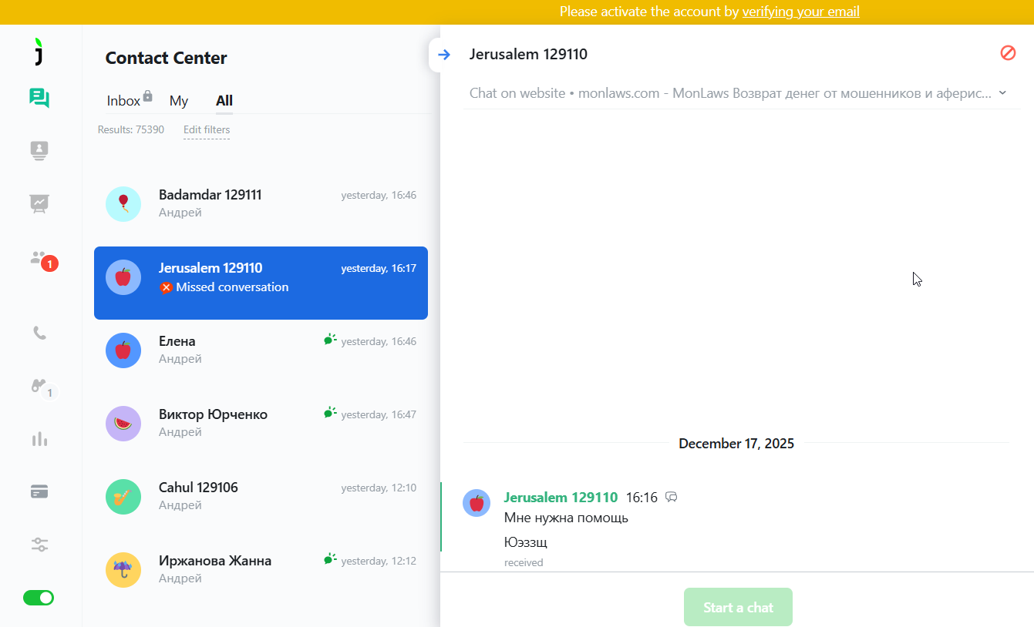Open the Badamdar 129111 conversation
This screenshot has width=1034, height=627.
coord(261,203)
